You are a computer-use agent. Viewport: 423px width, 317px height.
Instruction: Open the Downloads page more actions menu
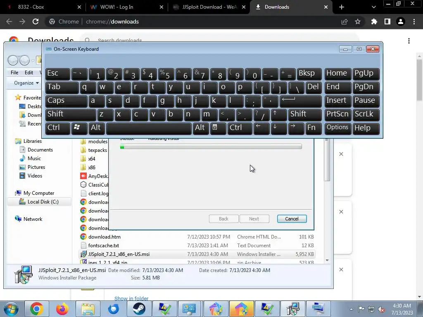(409, 41)
